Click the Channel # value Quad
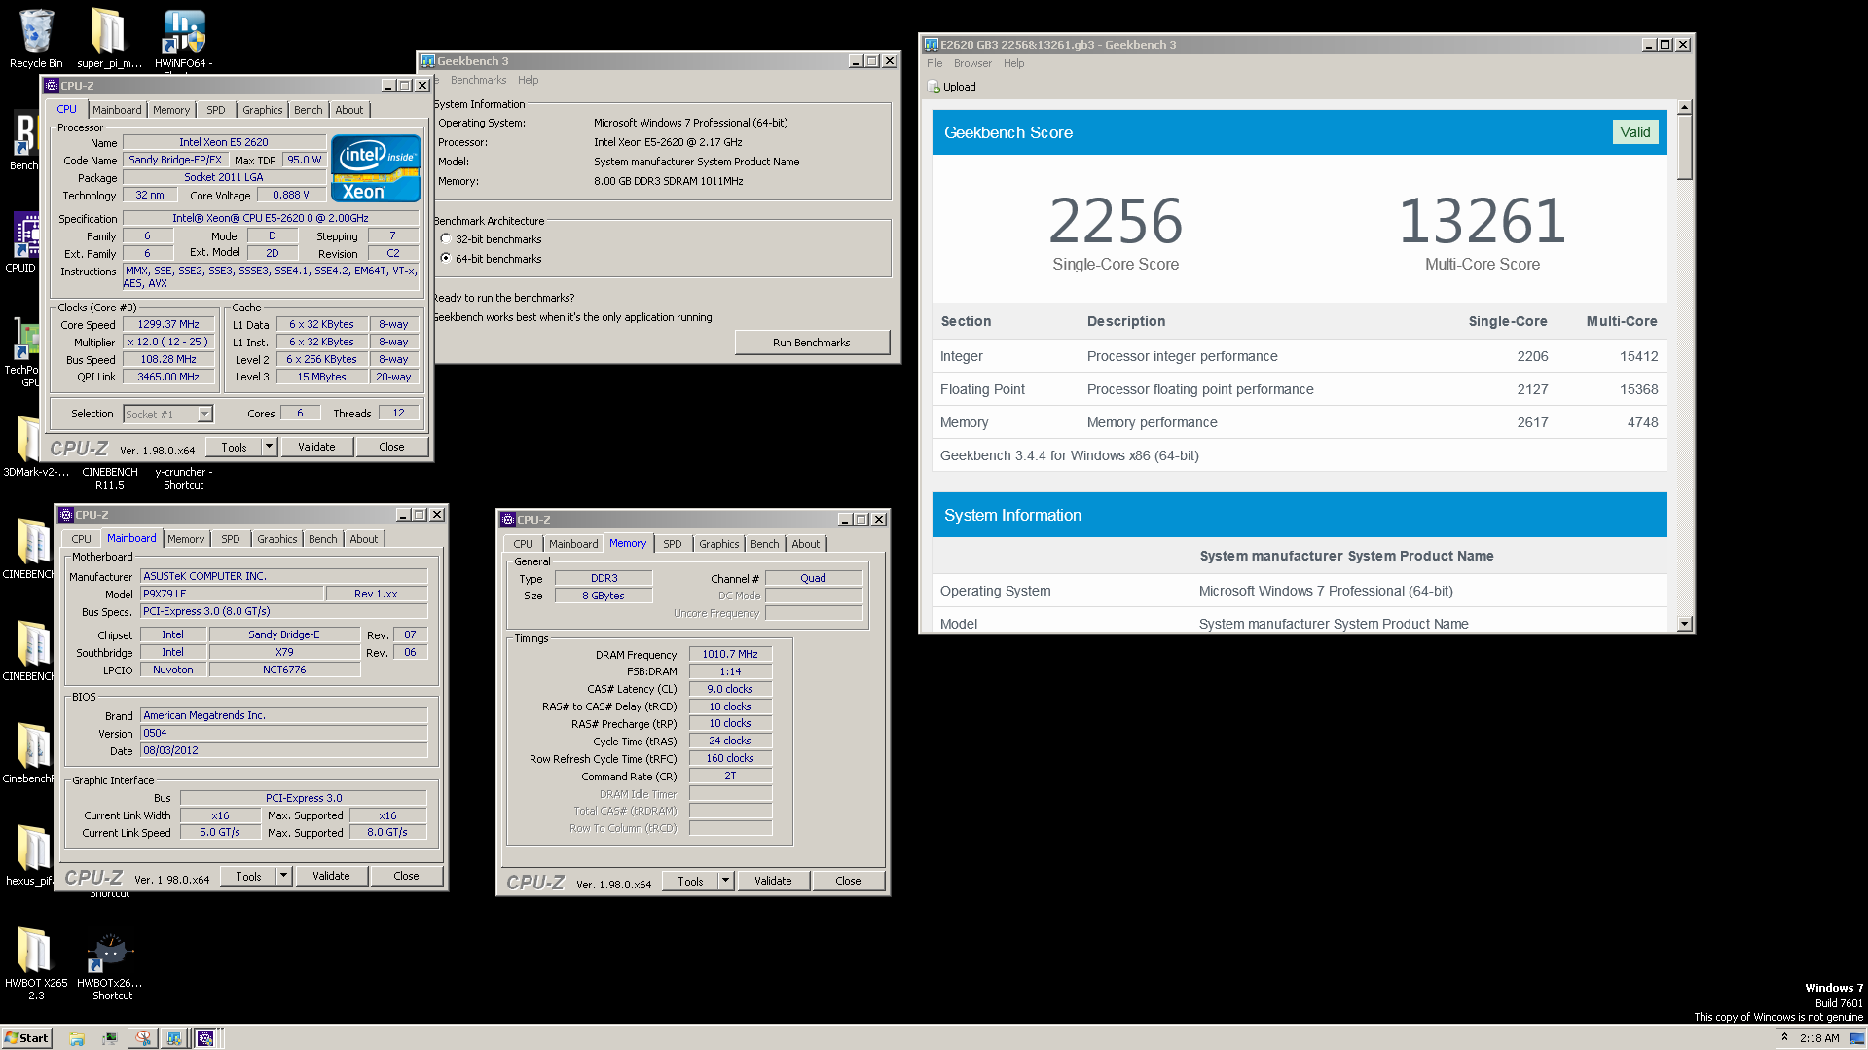Screen dimensions: 1868x1050 (813, 579)
